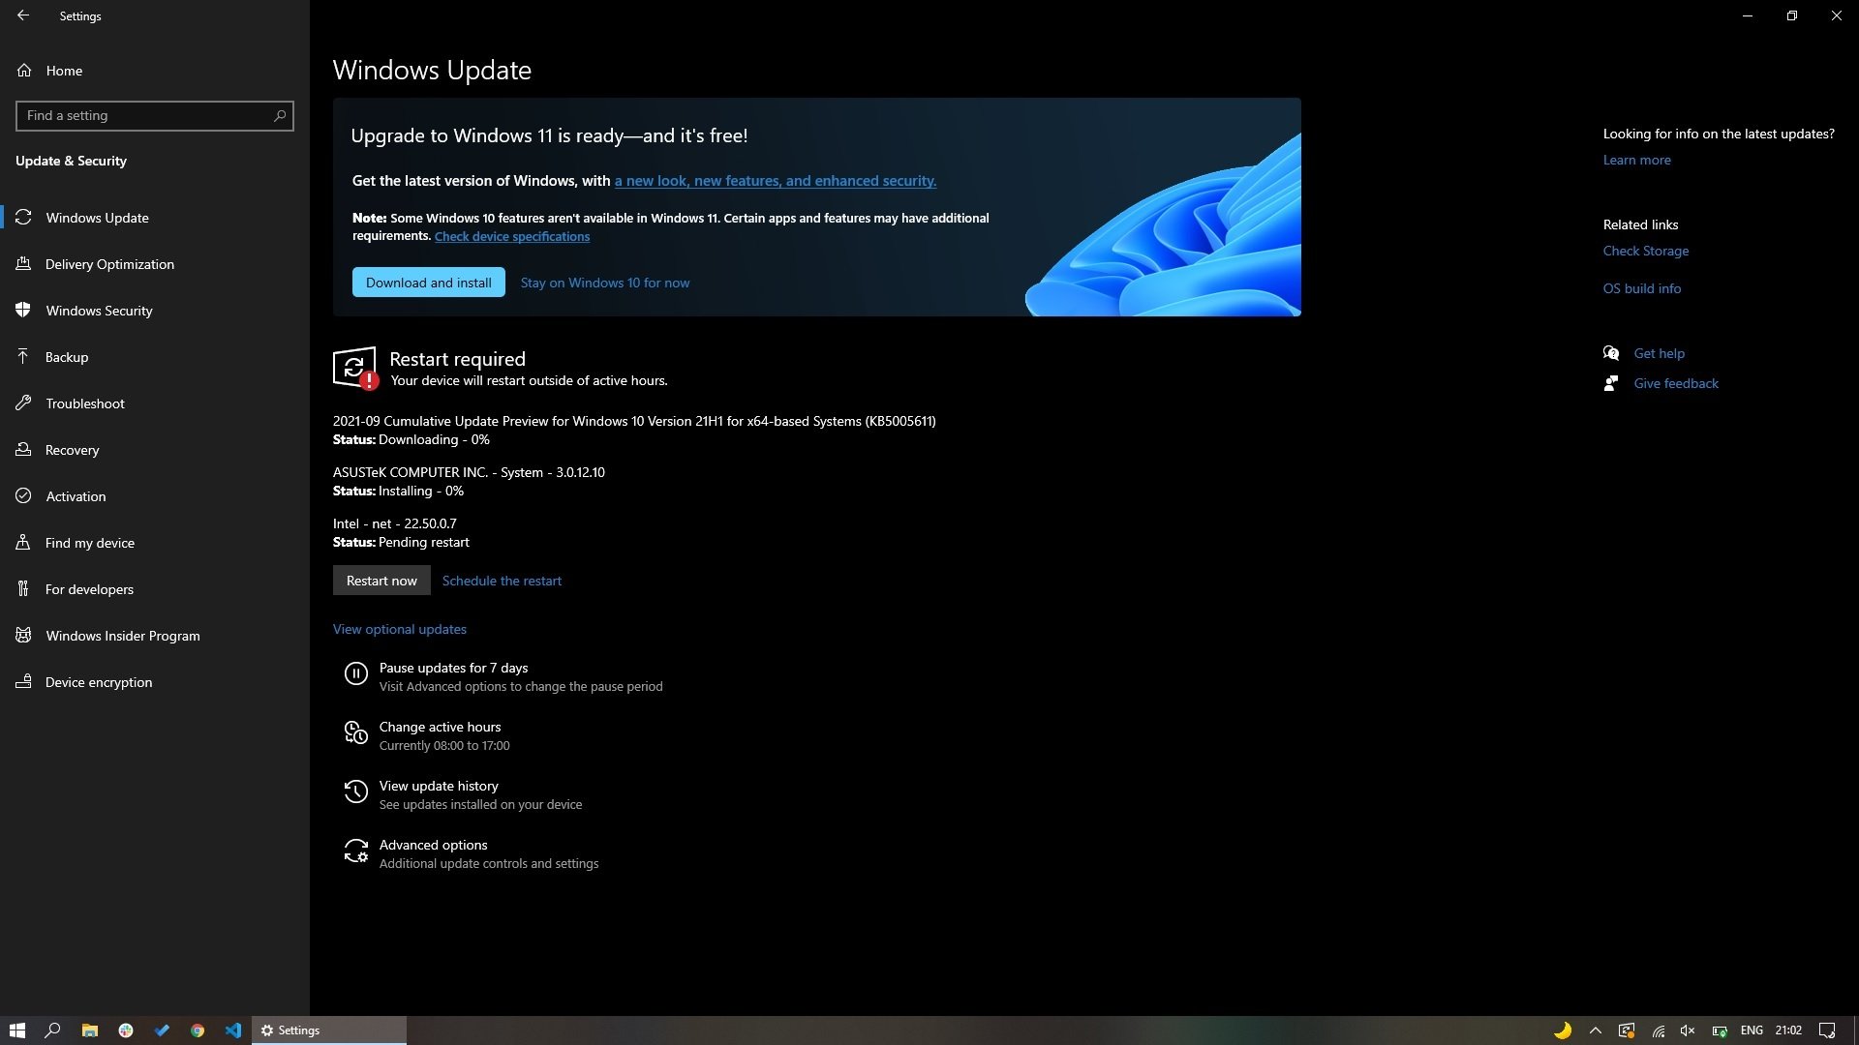Screen dimensions: 1859x1045
Task: Open the new look and features link
Action: (x=775, y=181)
